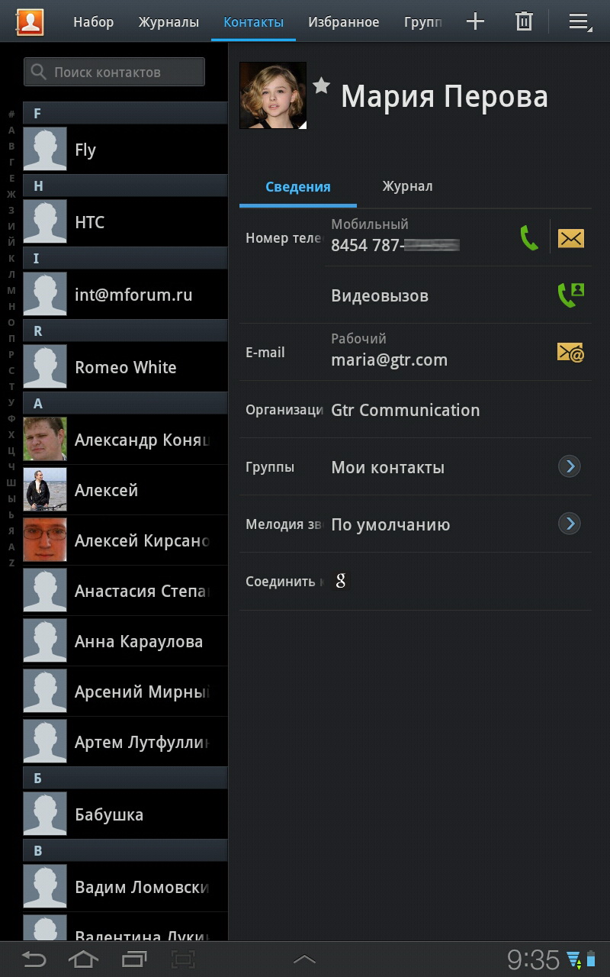Start a video call via Видеовызов icon
Screen dimensions: 610x977
pos(570,295)
